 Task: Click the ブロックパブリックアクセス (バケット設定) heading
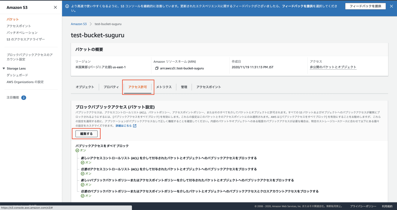tap(115, 107)
